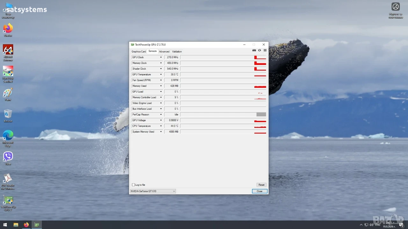Open the Windows Start button
This screenshot has width=408, height=229.
tap(5, 225)
